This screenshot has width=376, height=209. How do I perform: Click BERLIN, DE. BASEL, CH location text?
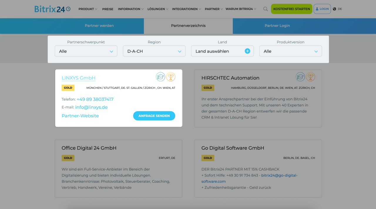[x=299, y=158]
